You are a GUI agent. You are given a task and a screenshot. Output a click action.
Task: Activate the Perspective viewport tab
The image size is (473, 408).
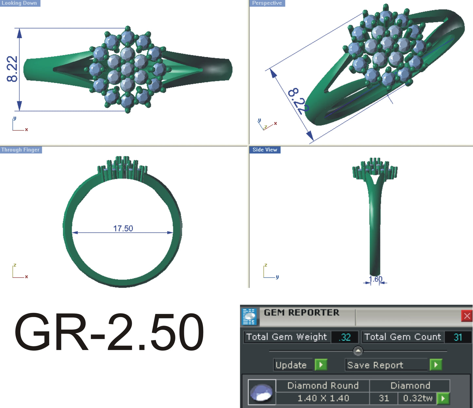tap(267, 3)
